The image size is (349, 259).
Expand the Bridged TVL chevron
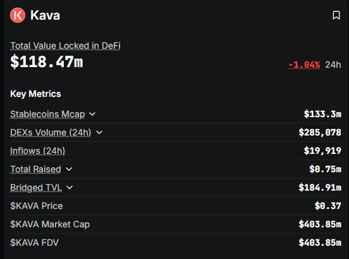coord(70,187)
